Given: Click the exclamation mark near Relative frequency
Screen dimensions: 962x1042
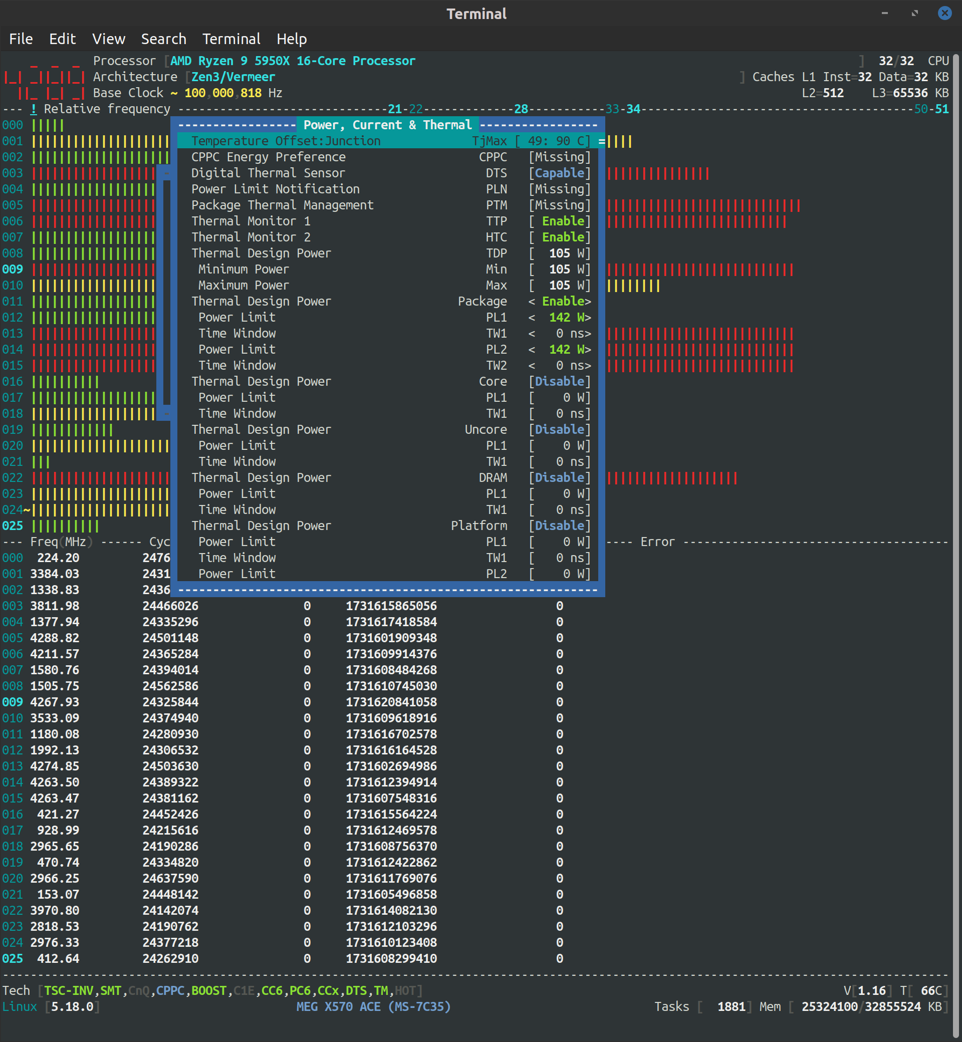Looking at the screenshot, I should click(33, 109).
